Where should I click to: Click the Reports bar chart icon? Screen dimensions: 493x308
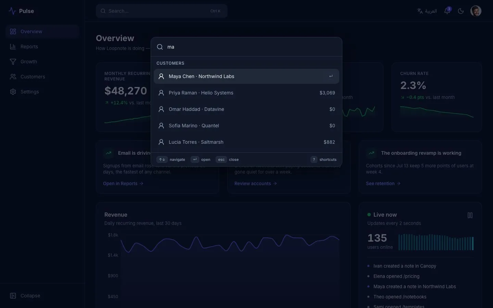tap(13, 47)
